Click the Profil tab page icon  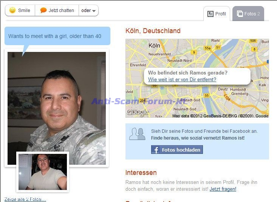(x=210, y=14)
